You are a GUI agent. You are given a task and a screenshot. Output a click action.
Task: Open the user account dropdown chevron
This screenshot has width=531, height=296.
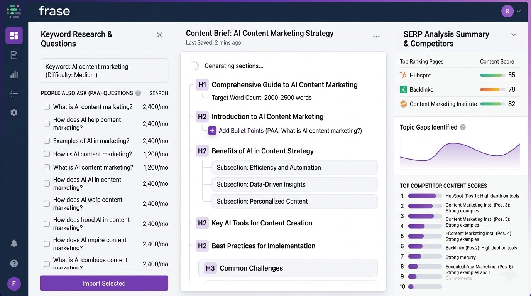pos(519,12)
